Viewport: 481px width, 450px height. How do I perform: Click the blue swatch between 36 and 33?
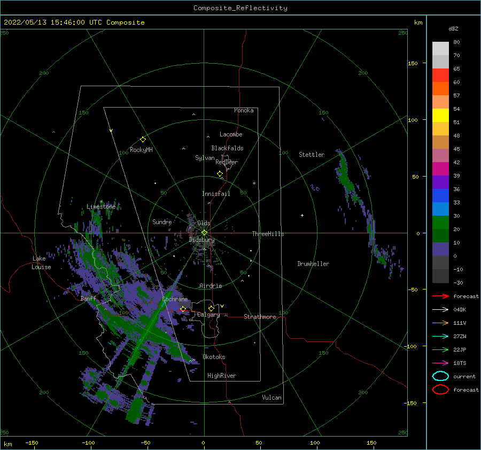pos(440,196)
